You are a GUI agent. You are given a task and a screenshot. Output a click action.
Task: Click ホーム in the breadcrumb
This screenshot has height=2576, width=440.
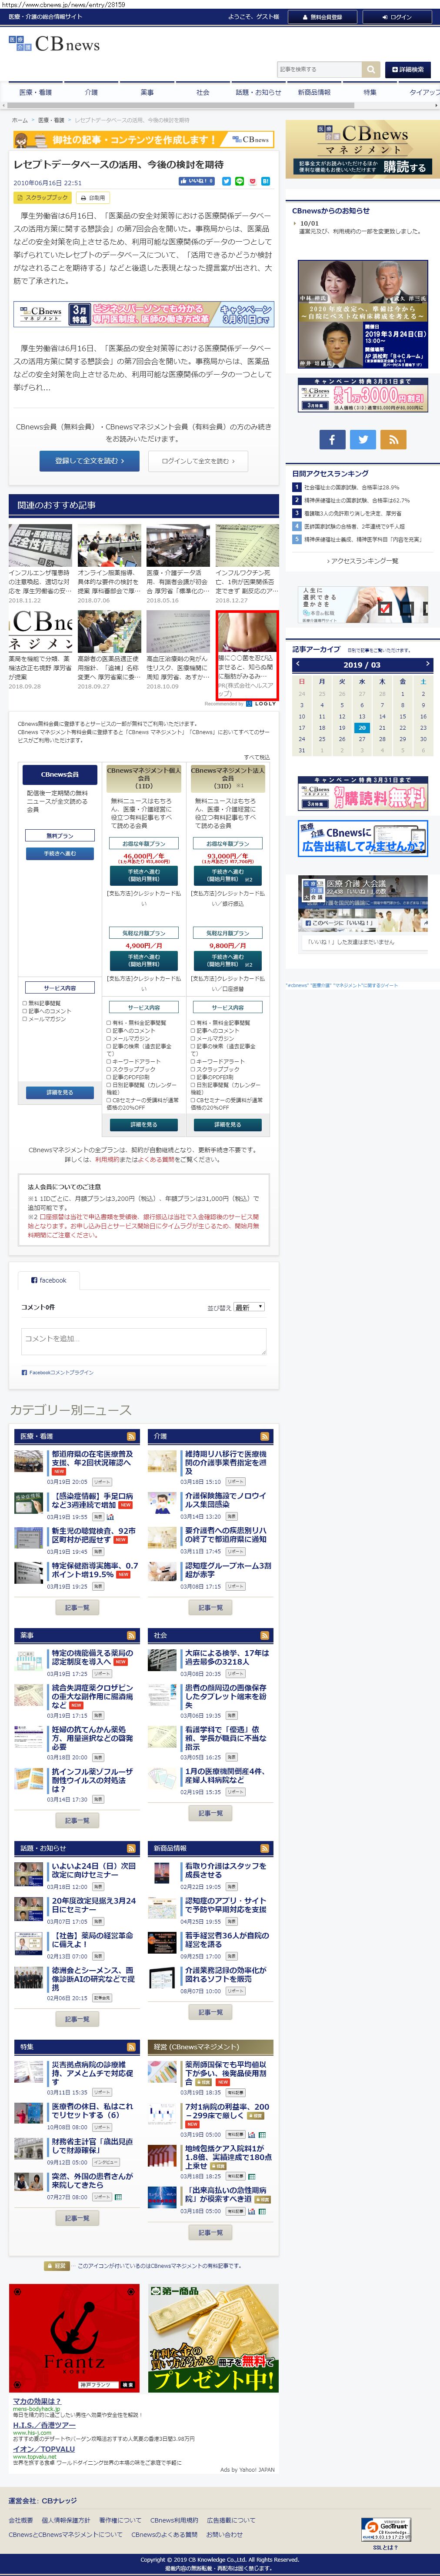(x=20, y=120)
